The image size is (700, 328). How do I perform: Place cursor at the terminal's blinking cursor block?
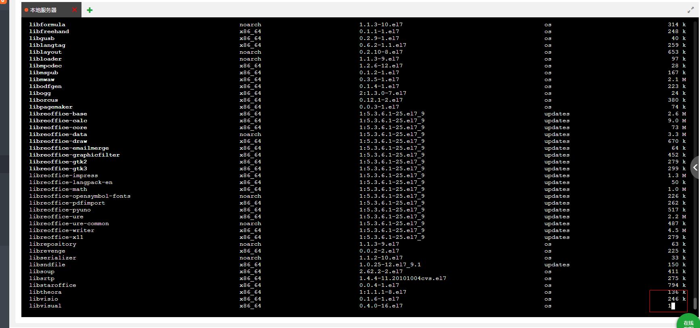pyautogui.click(x=673, y=306)
